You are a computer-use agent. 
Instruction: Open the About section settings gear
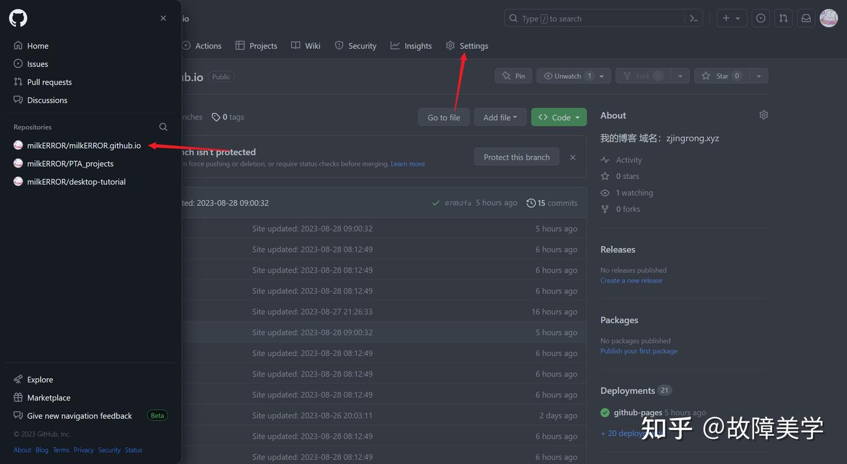pos(763,115)
